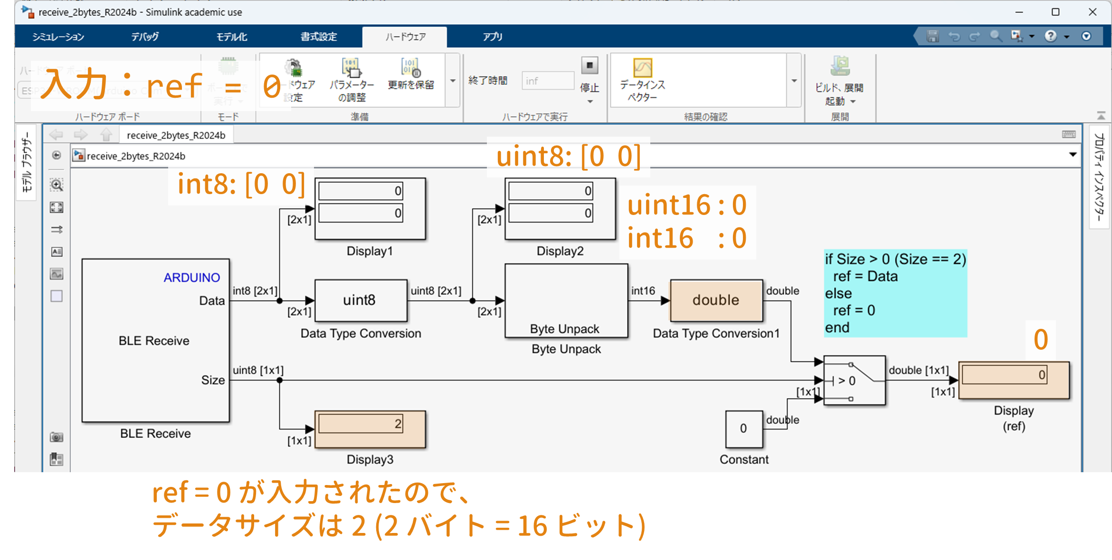
Task: Select the zoom-in tool in canvas palette
Action: pyautogui.click(x=57, y=185)
